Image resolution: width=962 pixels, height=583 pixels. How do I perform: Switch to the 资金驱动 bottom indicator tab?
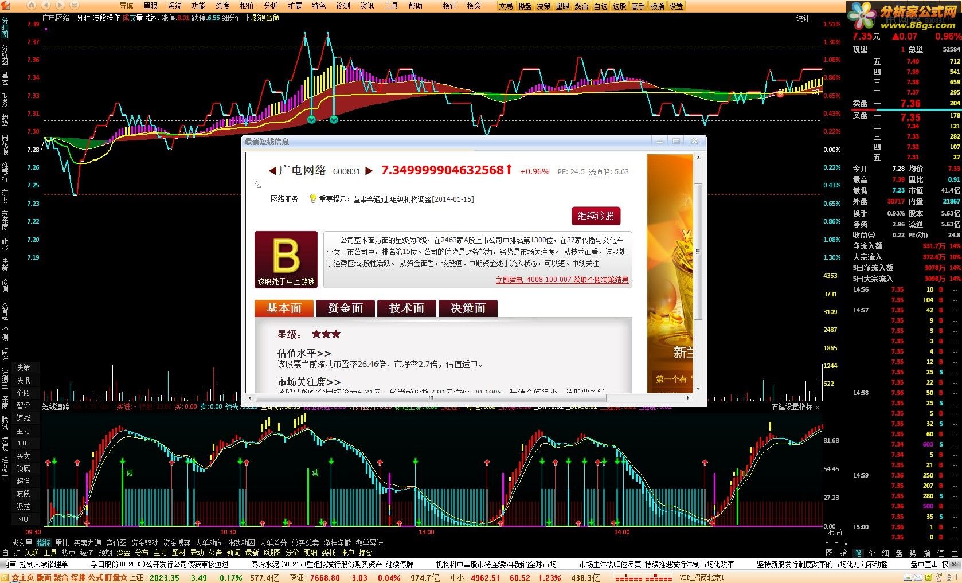[145, 543]
